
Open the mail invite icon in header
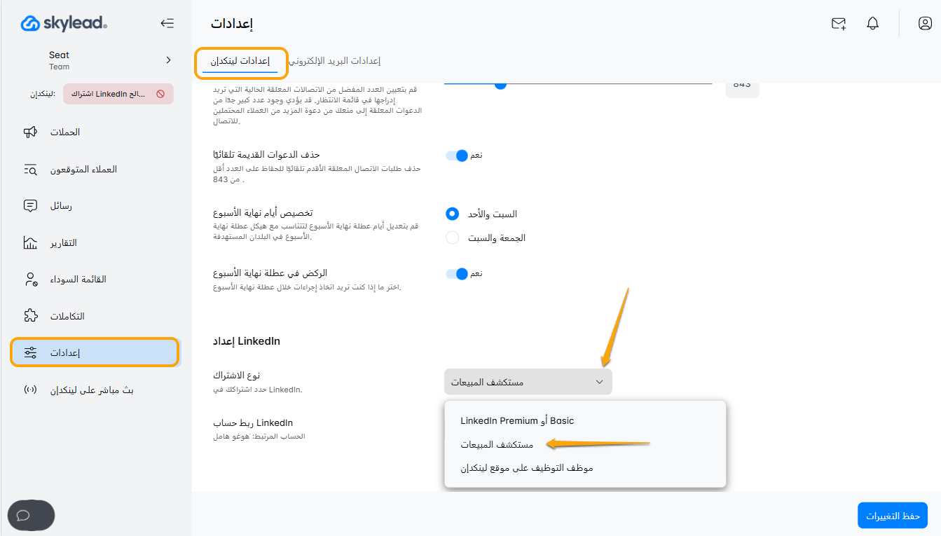click(x=839, y=24)
